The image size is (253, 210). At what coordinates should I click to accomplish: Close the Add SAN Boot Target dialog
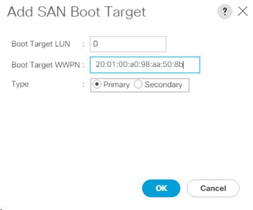(x=242, y=11)
